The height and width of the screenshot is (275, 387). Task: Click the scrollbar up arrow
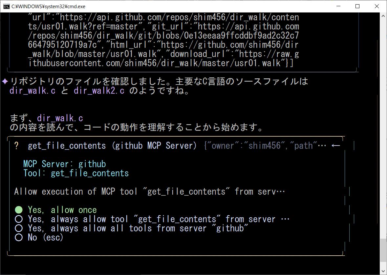tap(383, 16)
